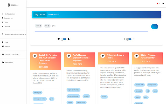Click the blue search button
Image resolution: width=166 pixels, height=104 pixels.
coord(155,27)
